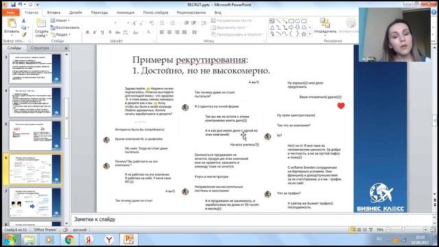Select the oval shape in shapes gallery
This screenshot has width=439, height=247.
point(298,21)
